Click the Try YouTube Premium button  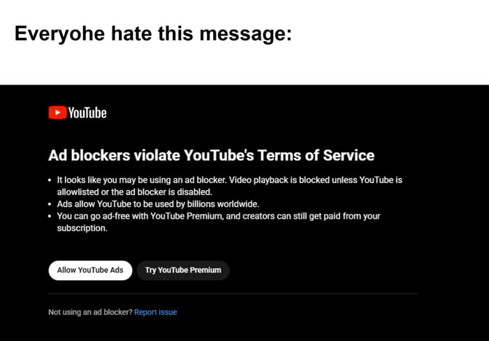coord(183,270)
